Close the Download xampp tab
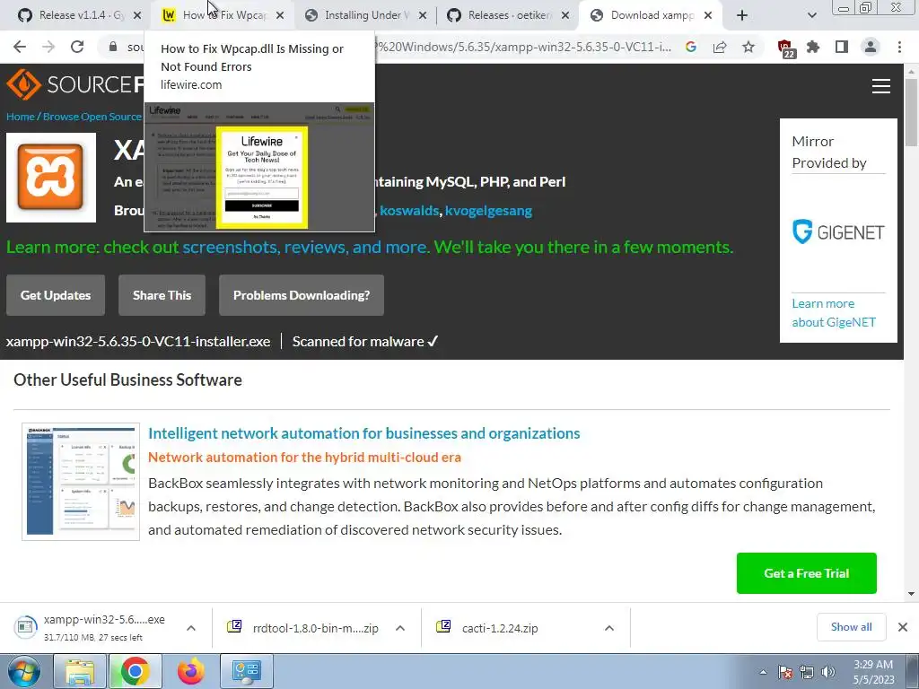 pyautogui.click(x=708, y=15)
